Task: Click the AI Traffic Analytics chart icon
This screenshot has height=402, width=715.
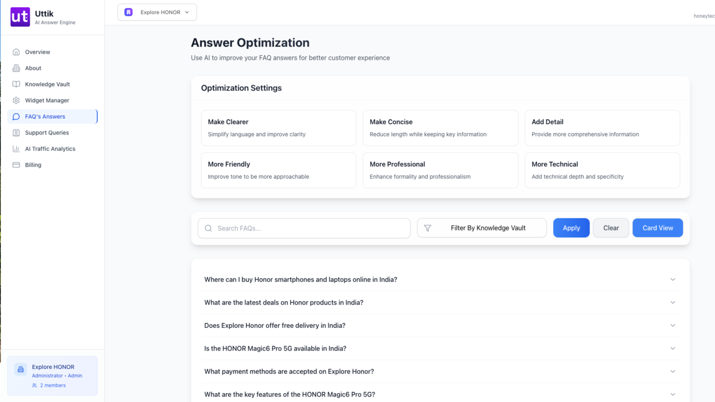Action: (16, 148)
